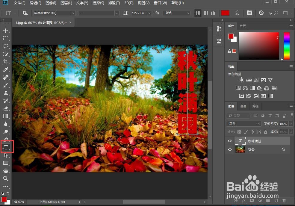
Task: Open the Layers panel menu
Action: point(291,106)
